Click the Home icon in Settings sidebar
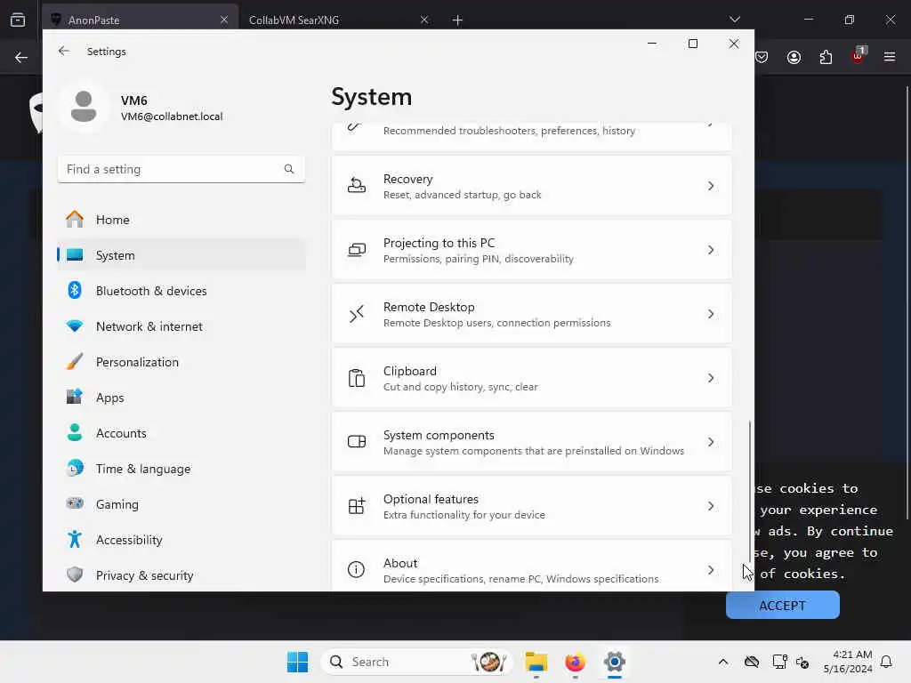911x683 pixels. coord(75,220)
